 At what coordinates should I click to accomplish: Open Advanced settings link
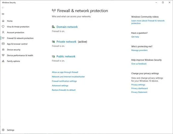pos(60,85)
